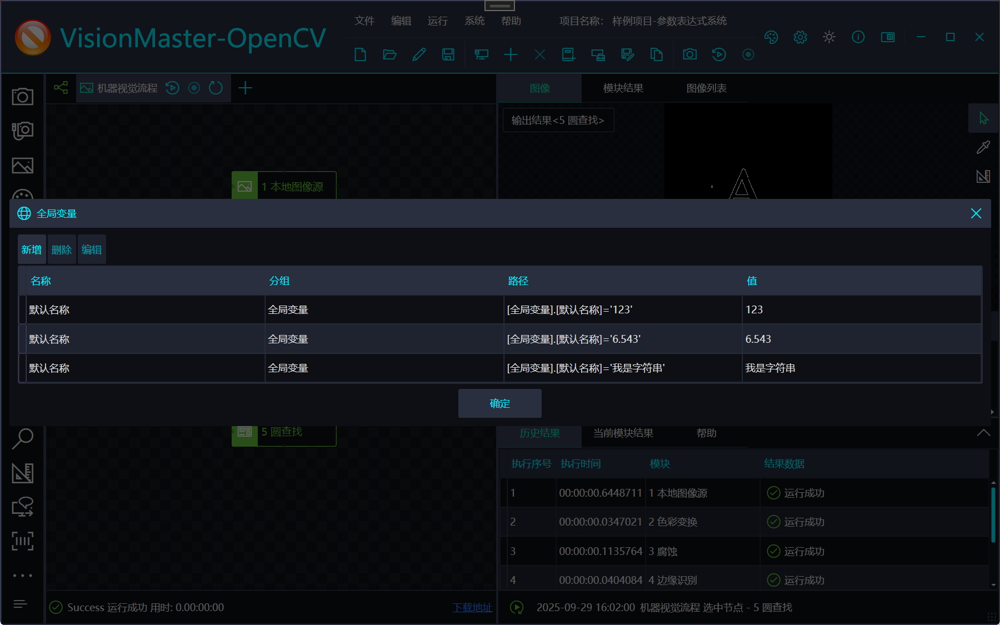
Task: Select history row 3 腐蚀
Action: pos(744,551)
